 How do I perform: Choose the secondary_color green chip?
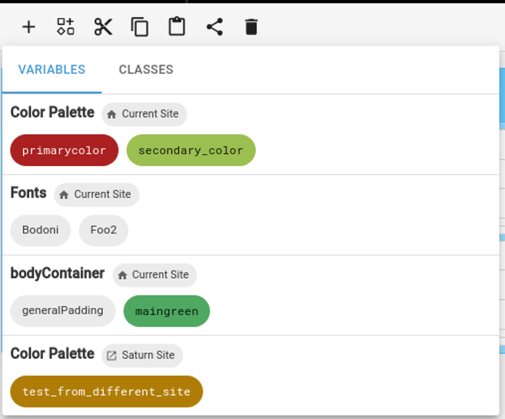[x=191, y=150]
